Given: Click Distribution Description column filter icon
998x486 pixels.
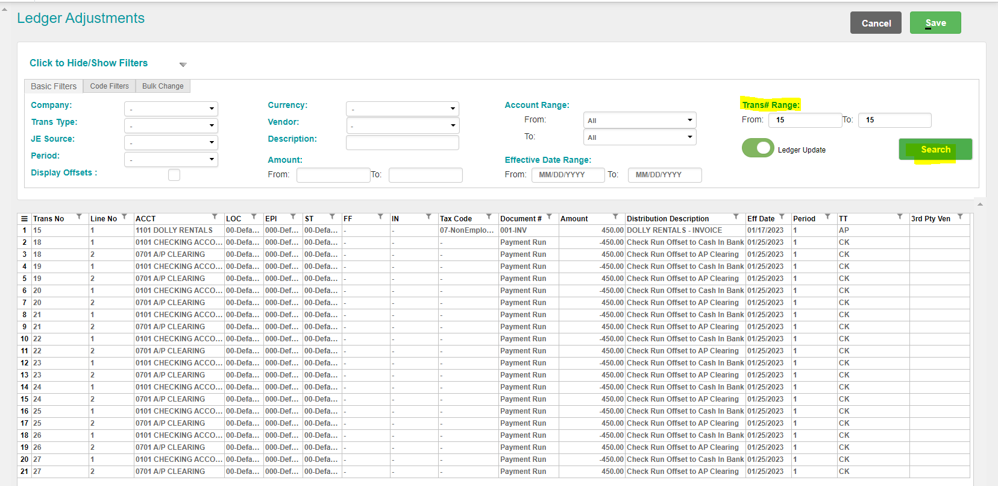Looking at the screenshot, I should (736, 217).
